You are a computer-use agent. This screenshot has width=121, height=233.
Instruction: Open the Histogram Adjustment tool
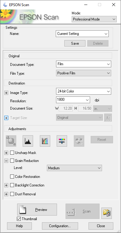28,141
